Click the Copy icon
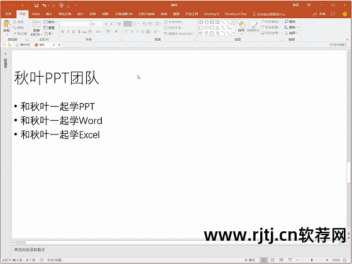This screenshot has width=352, height=264. [x=14, y=28]
